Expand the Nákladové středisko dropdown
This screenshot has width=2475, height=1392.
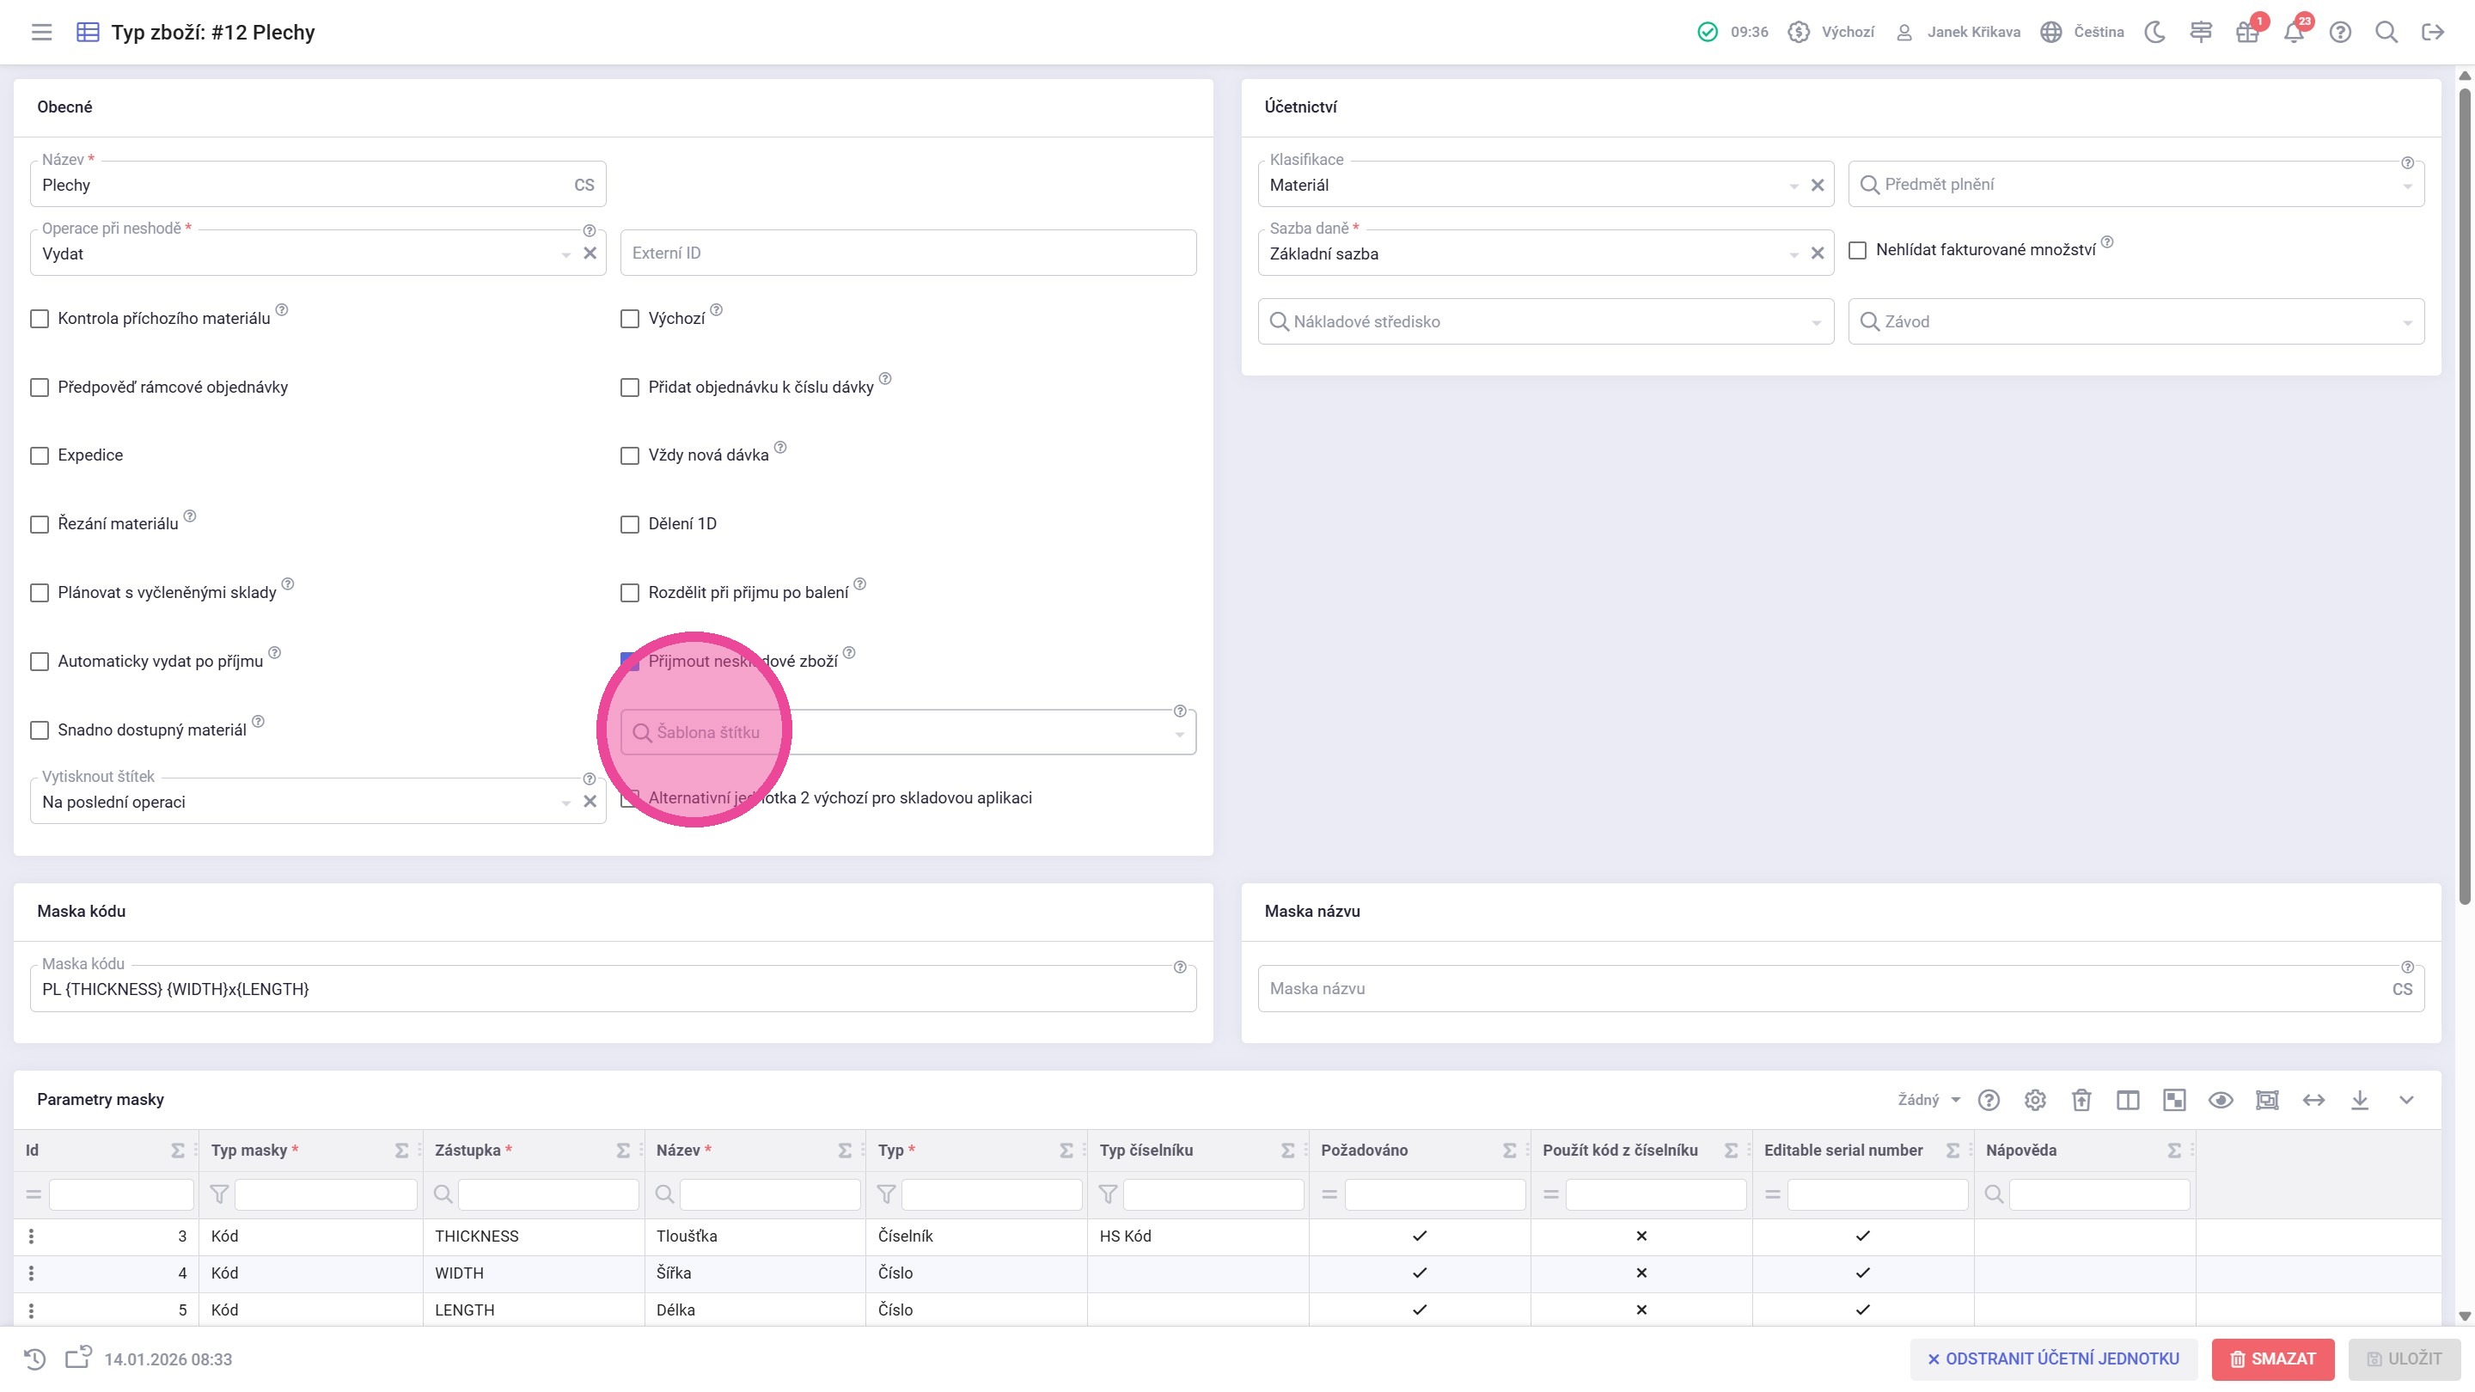click(1816, 323)
